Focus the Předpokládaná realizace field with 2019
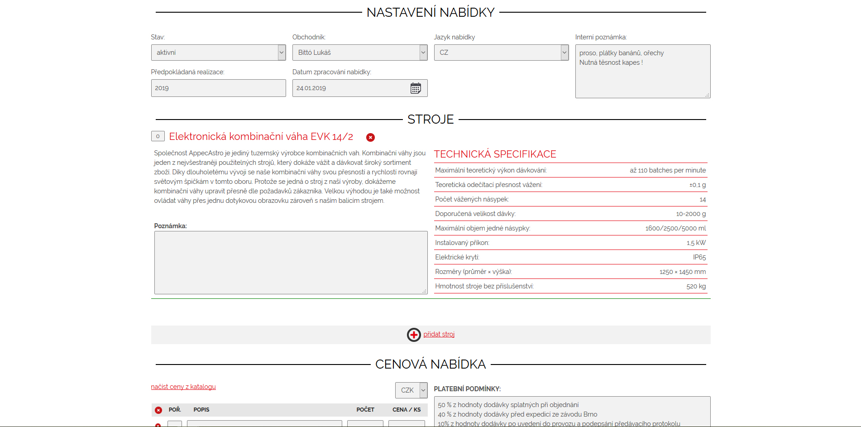This screenshot has height=427, width=861. click(218, 88)
